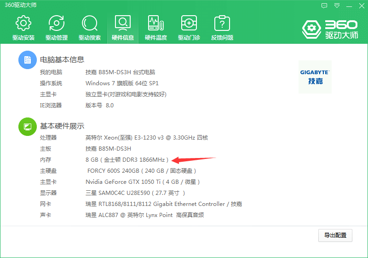Click the 360驱动大师 hexagon logo
This screenshot has width=368, height=258.
coord(311,29)
